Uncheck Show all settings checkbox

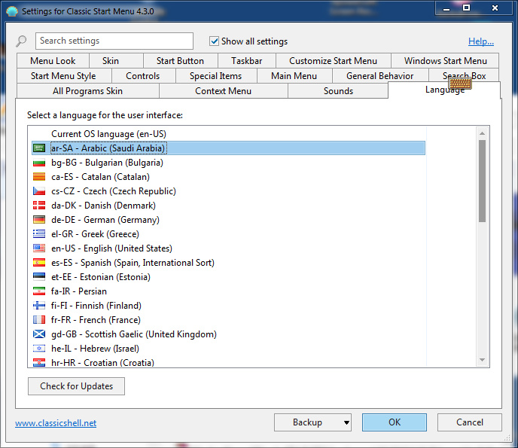(x=215, y=41)
